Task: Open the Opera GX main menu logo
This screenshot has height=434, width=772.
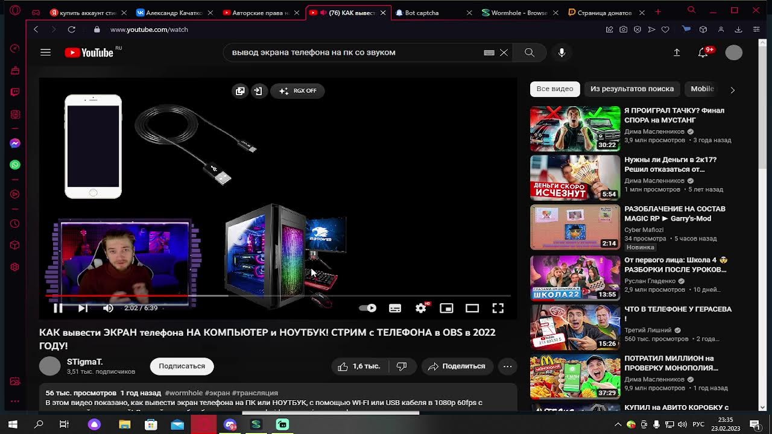Action: tap(15, 10)
